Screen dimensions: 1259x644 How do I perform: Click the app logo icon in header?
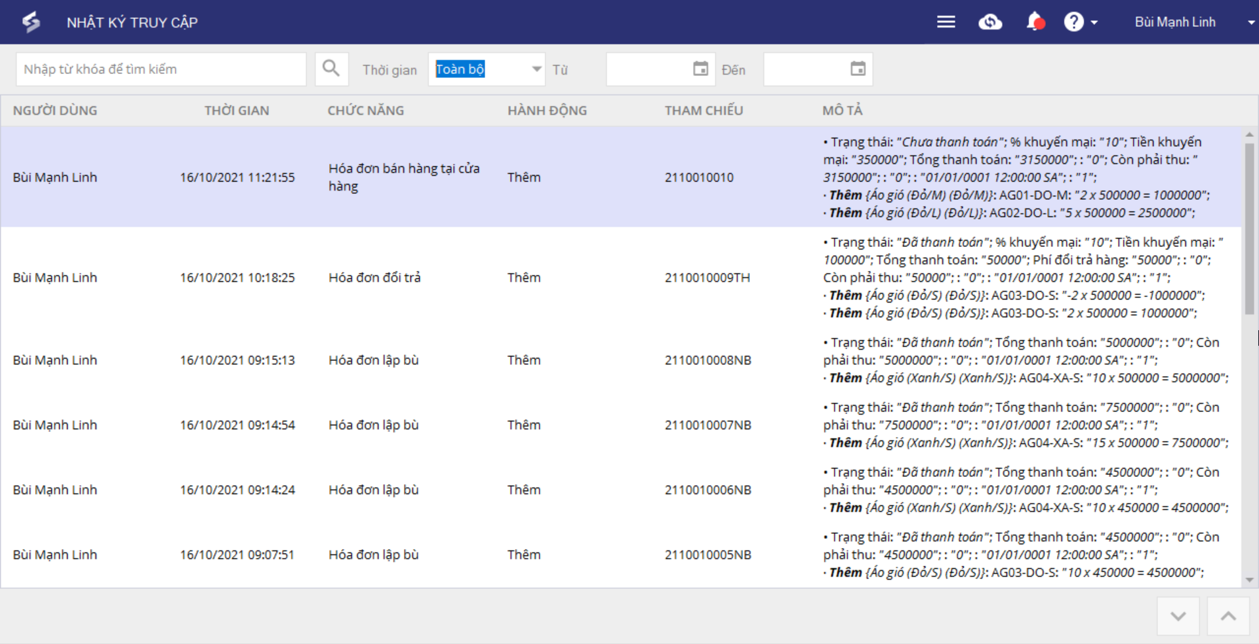(x=31, y=22)
